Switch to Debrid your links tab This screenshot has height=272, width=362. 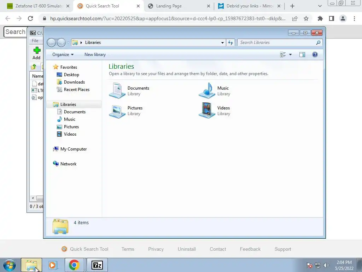249,6
